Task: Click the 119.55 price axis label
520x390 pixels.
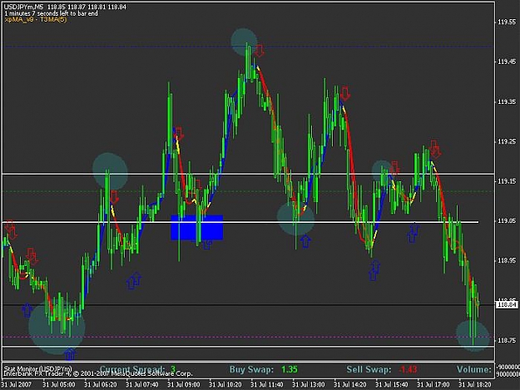Action: point(507,22)
